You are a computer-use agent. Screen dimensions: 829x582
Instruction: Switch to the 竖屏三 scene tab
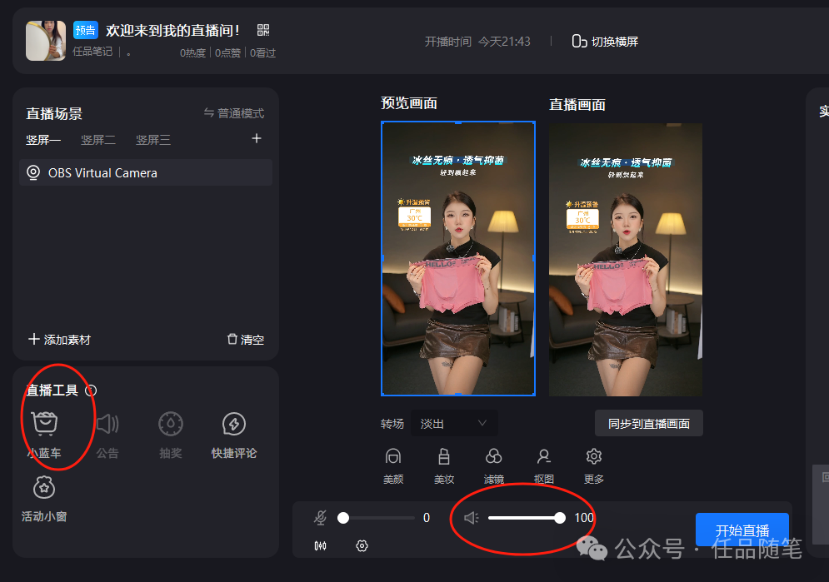(152, 139)
